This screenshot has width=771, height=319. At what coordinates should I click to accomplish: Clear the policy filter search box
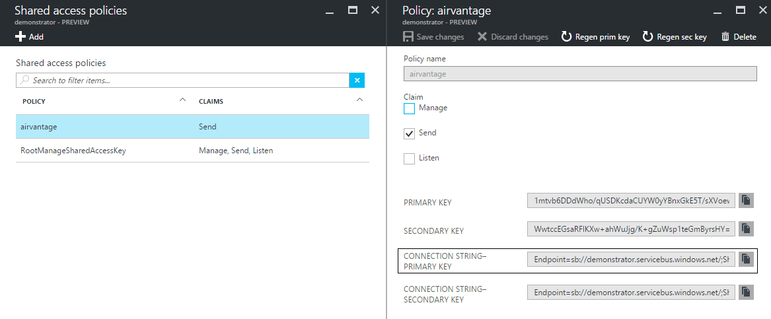(x=357, y=81)
